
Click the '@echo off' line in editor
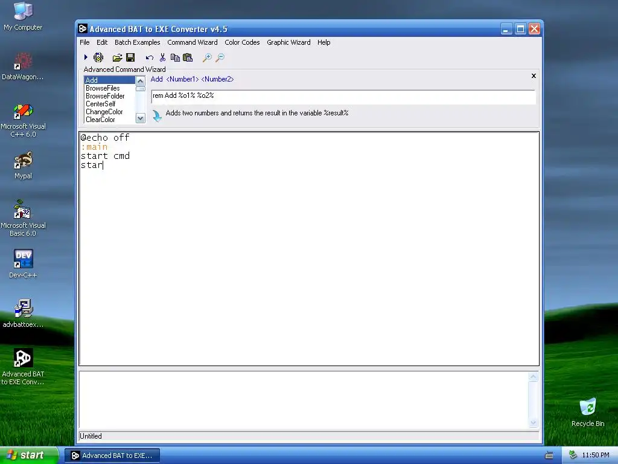click(105, 138)
